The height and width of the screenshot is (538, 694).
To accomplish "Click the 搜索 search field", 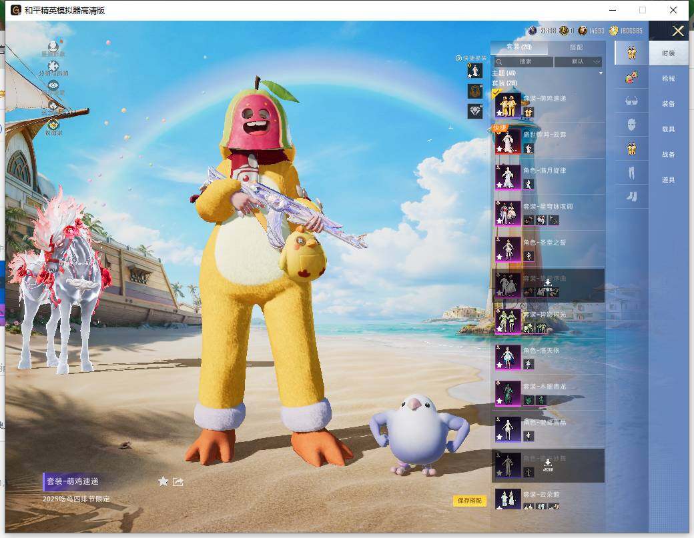I will click(x=524, y=61).
